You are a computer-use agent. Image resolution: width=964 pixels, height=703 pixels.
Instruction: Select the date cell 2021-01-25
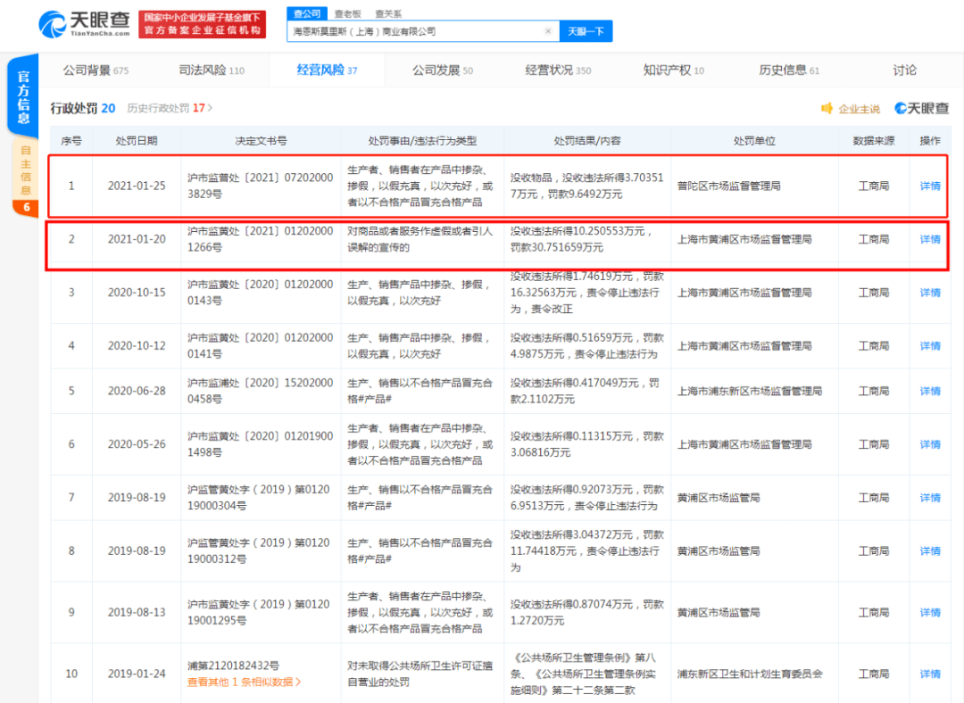137,186
